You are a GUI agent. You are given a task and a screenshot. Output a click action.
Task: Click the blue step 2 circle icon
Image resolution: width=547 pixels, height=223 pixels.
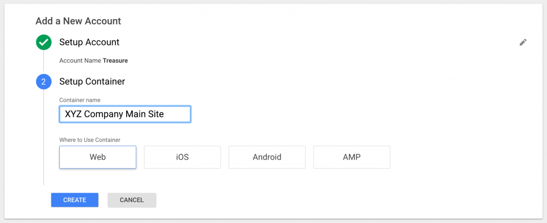coord(44,82)
